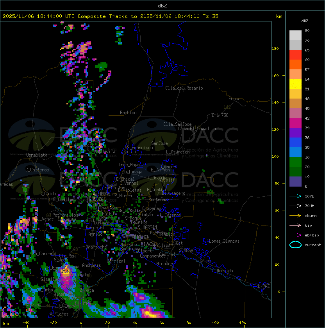
Task: Click the C_Guido map label
Action: click(x=48, y=194)
